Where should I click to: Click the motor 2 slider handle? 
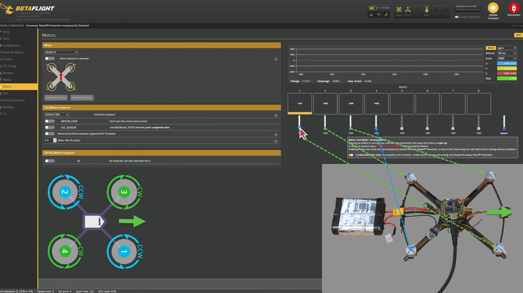(325, 128)
